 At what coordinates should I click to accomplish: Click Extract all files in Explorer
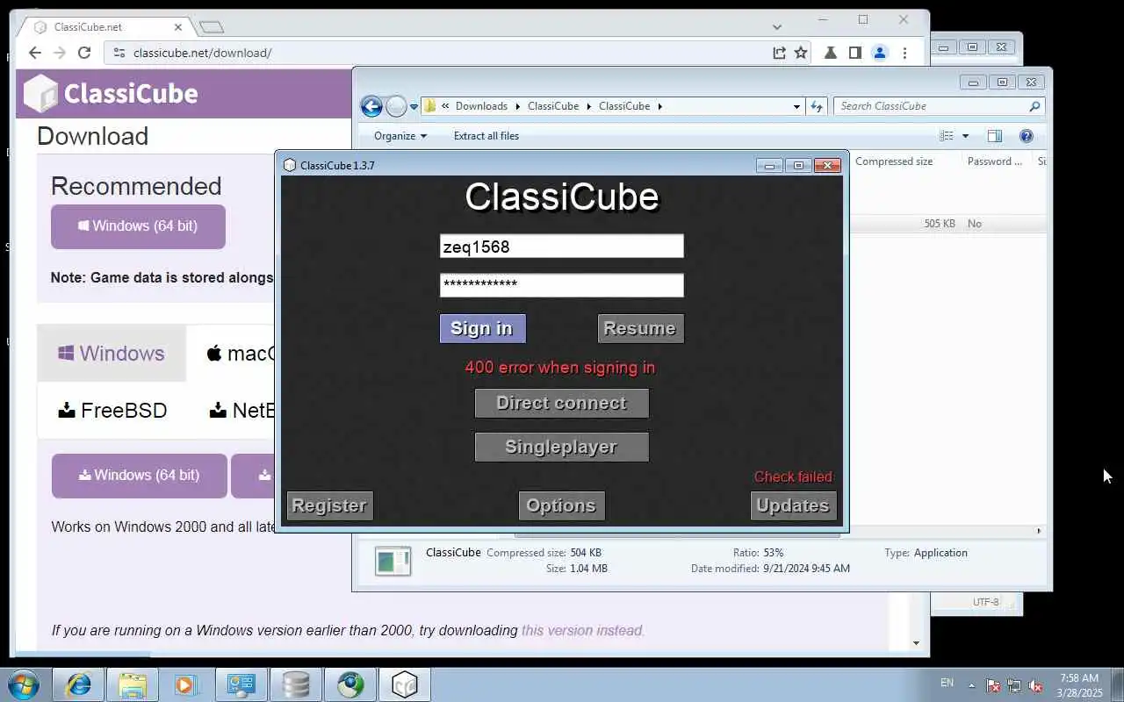click(x=486, y=136)
